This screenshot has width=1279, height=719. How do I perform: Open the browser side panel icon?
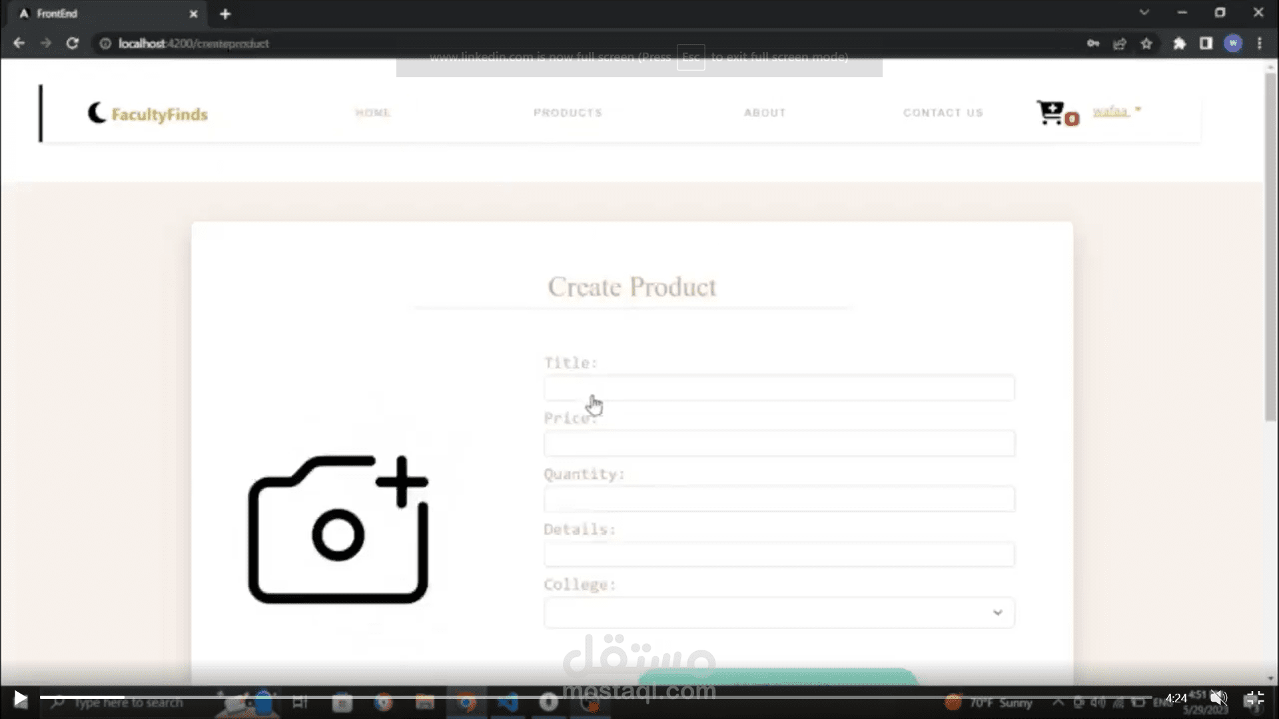point(1206,43)
